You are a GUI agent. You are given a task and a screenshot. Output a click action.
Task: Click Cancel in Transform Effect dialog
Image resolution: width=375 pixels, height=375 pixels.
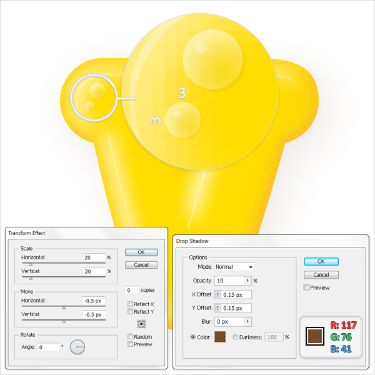141,265
